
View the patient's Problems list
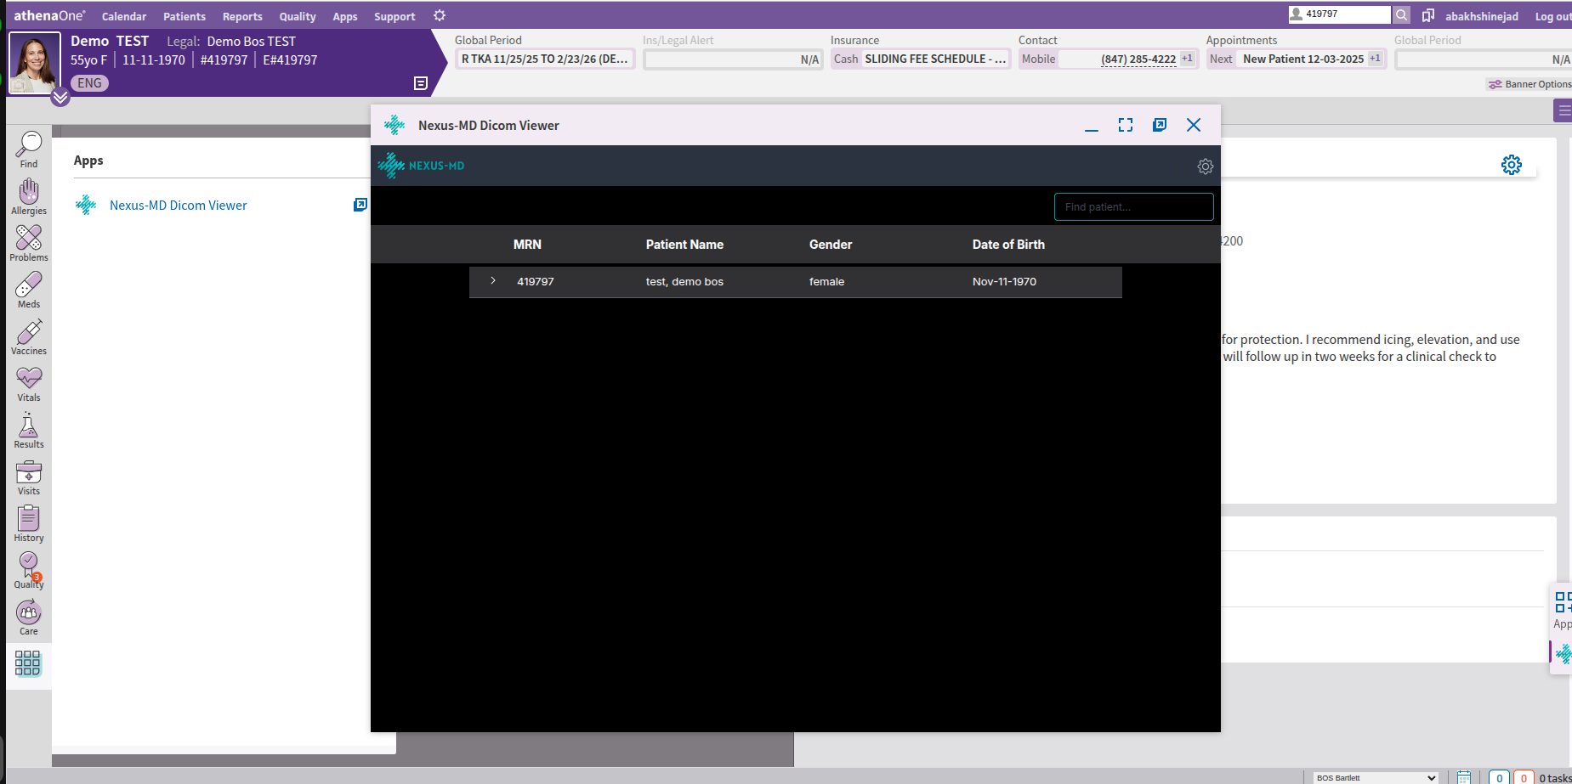click(28, 244)
